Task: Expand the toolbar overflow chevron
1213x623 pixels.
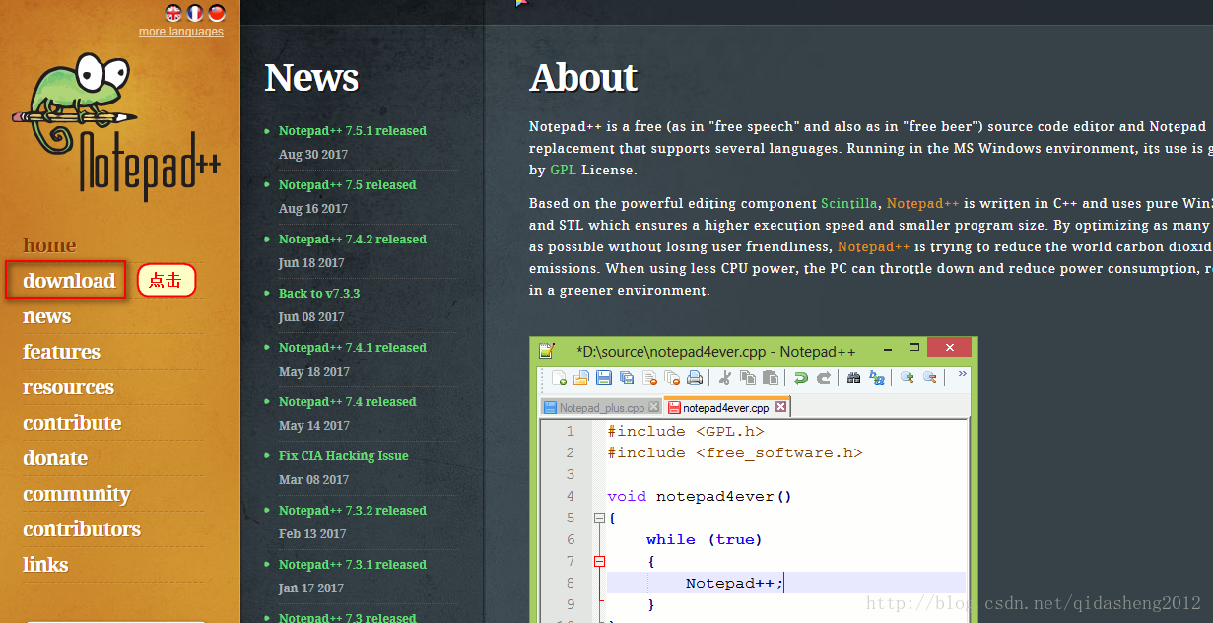Action: tap(963, 374)
